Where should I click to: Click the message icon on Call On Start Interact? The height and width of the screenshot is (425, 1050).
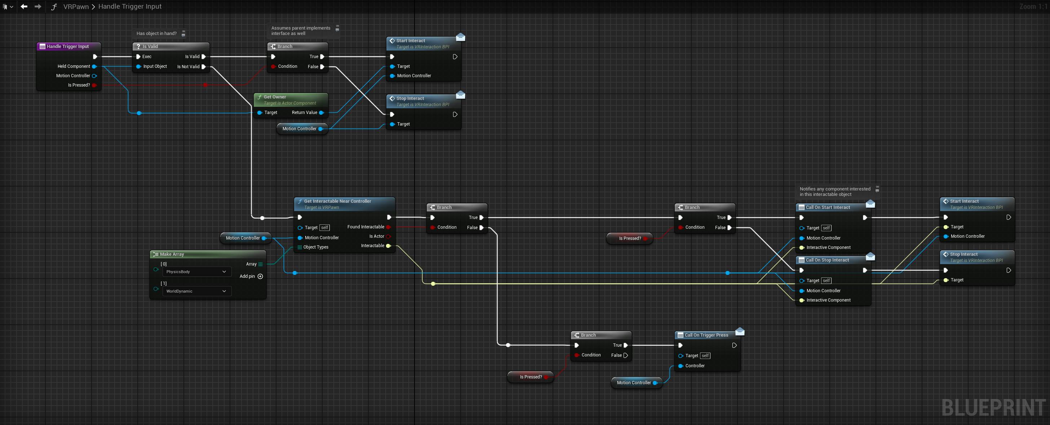870,203
